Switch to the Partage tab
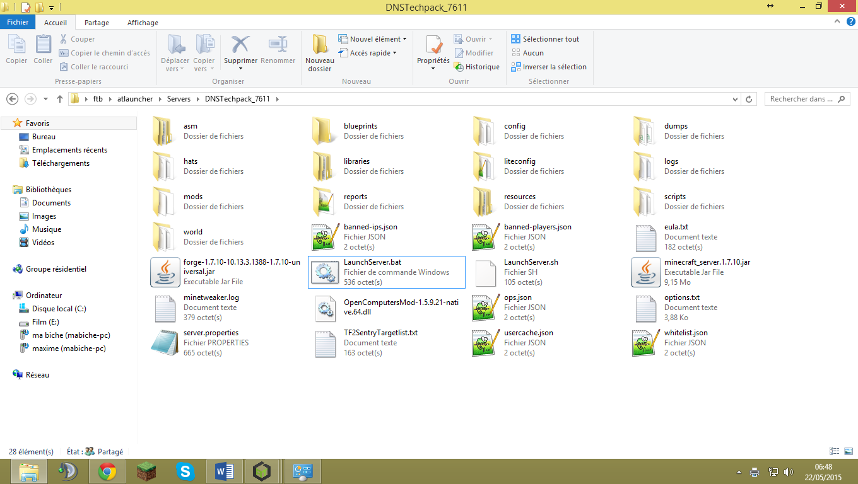This screenshot has width=858, height=484. pos(97,23)
